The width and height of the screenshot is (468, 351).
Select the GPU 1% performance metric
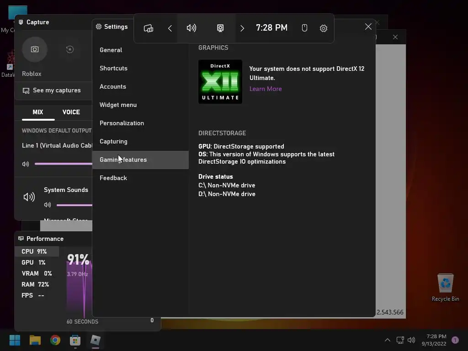[37, 263]
